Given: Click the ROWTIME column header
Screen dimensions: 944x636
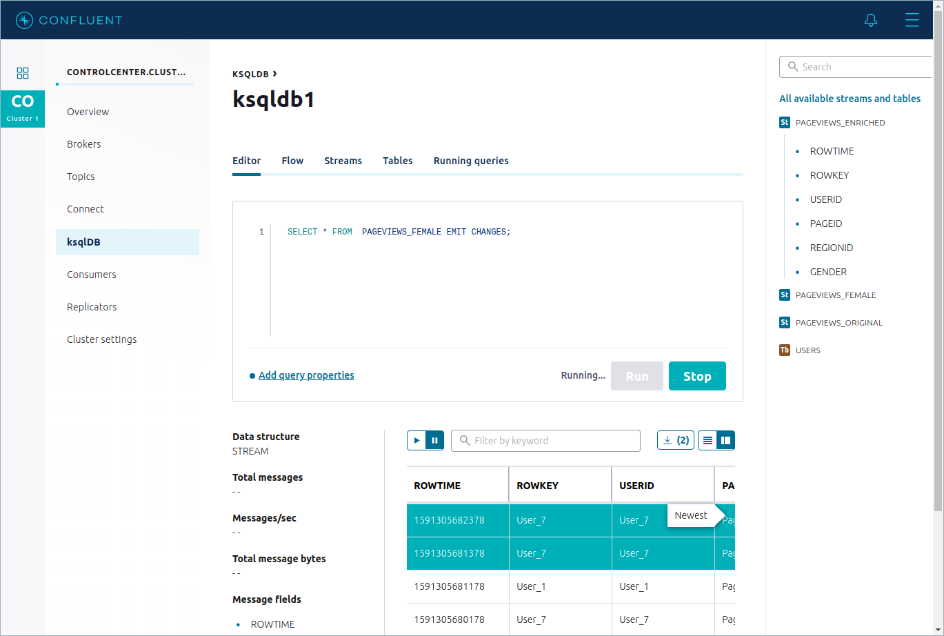Looking at the screenshot, I should tap(458, 486).
